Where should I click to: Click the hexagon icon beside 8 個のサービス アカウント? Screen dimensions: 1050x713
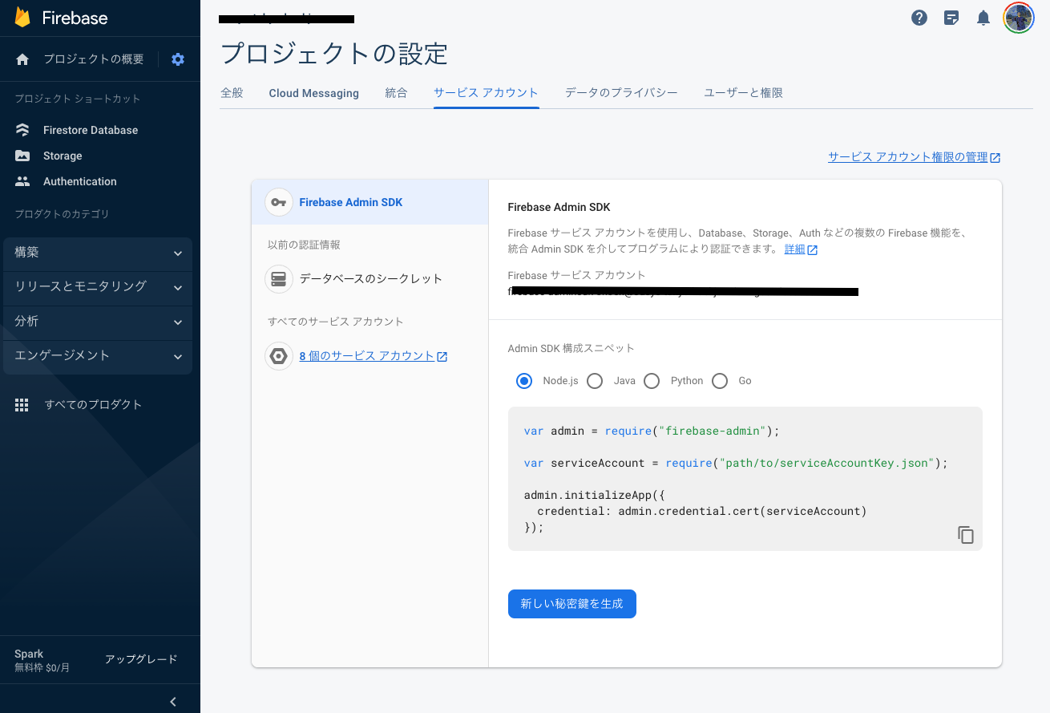pos(279,356)
